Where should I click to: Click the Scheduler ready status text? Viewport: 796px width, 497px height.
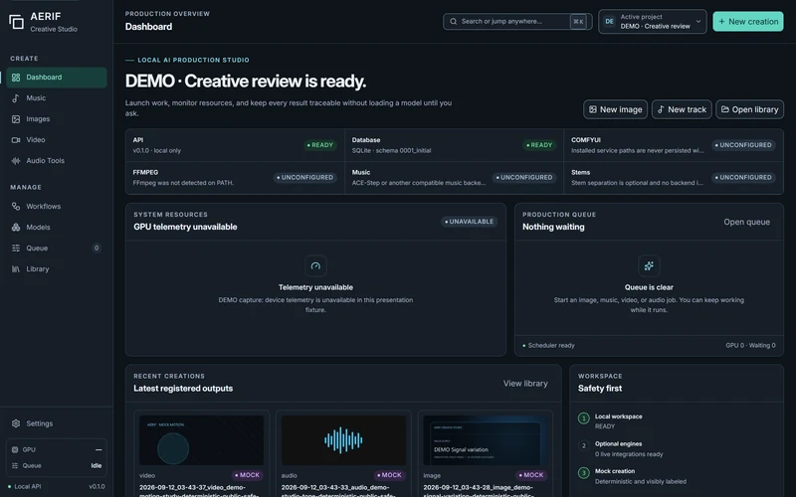point(549,345)
